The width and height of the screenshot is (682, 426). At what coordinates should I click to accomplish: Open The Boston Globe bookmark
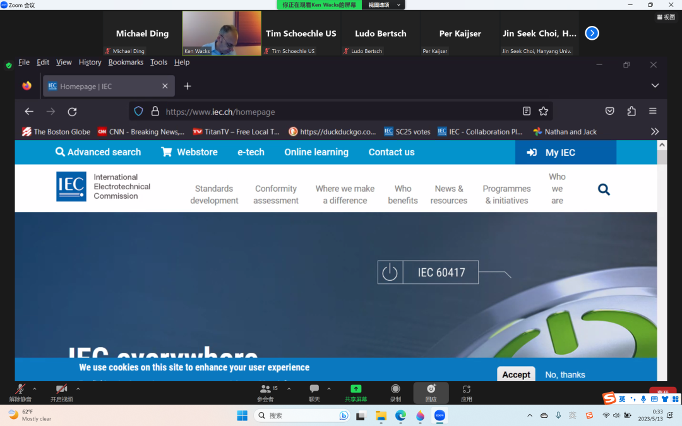pos(56,132)
